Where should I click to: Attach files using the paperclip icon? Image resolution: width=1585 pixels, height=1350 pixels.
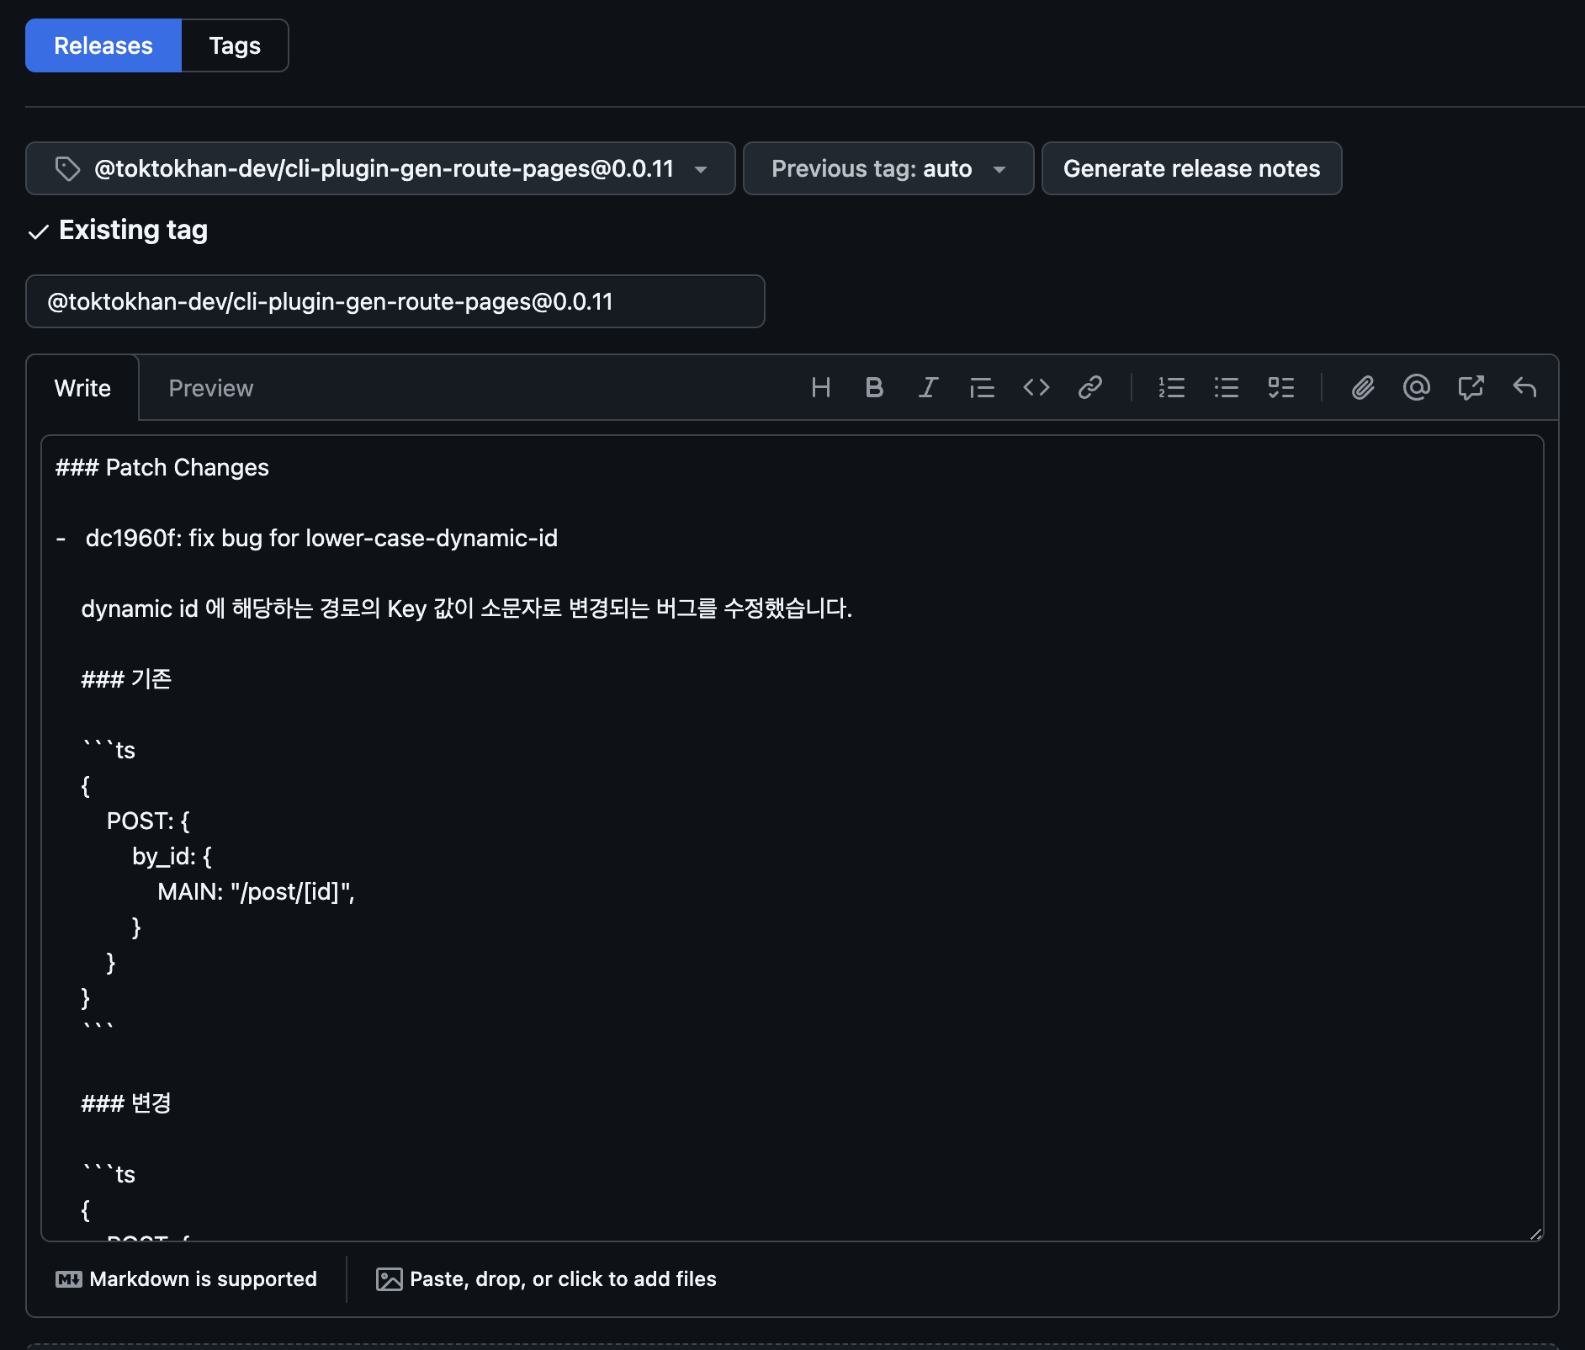pos(1363,387)
